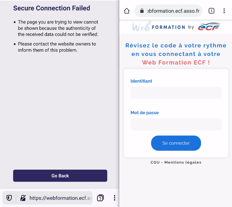Open Firefox three-dot menu
Screen dimensions: 232x207
(114, 198)
